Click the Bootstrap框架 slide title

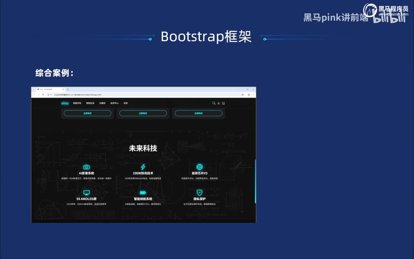[x=206, y=36]
